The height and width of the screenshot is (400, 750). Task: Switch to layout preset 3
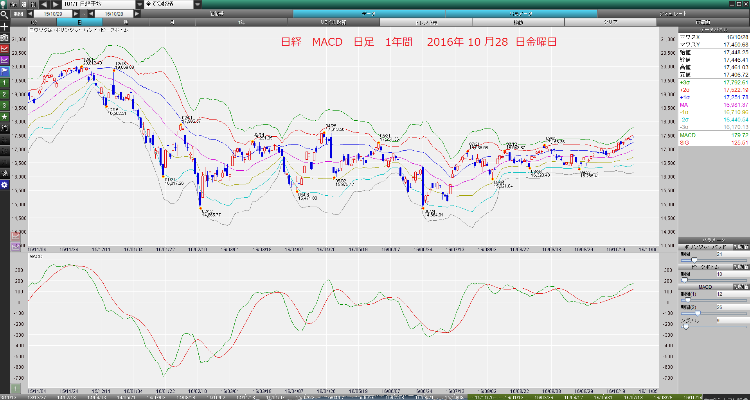4,106
